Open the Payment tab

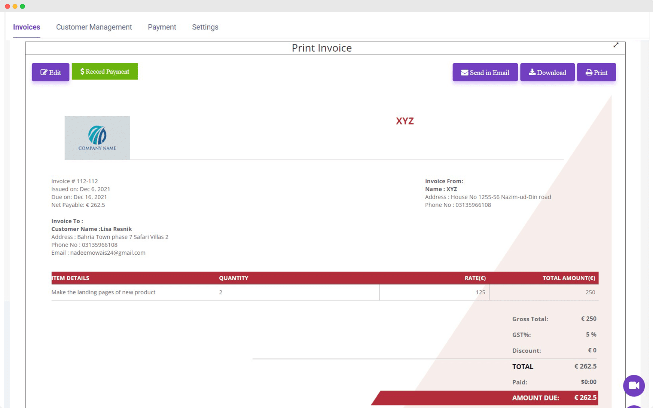point(162,27)
